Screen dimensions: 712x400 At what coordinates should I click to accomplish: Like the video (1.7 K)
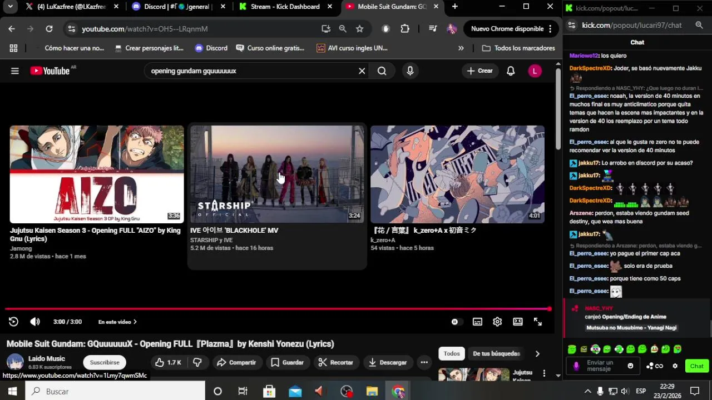pos(169,362)
